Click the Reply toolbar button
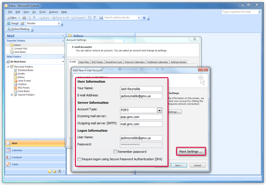Image resolution: width=266 pixels, height=185 pixels. point(44,18)
